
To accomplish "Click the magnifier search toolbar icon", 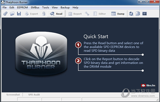I will 131,14.
